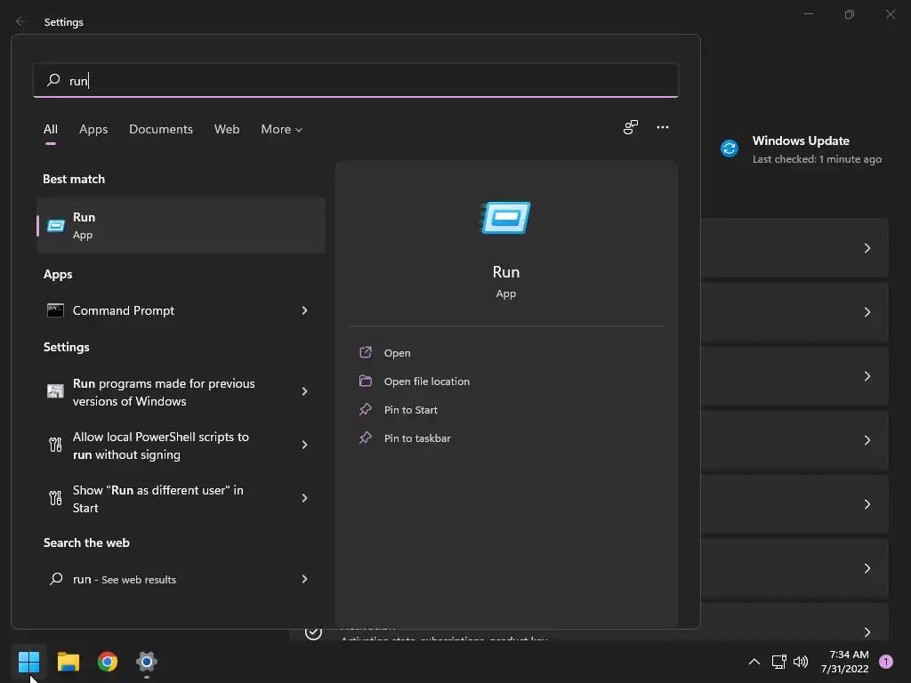The height and width of the screenshot is (683, 911).
Task: Launch Google Chrome from the taskbar
Action: click(108, 662)
